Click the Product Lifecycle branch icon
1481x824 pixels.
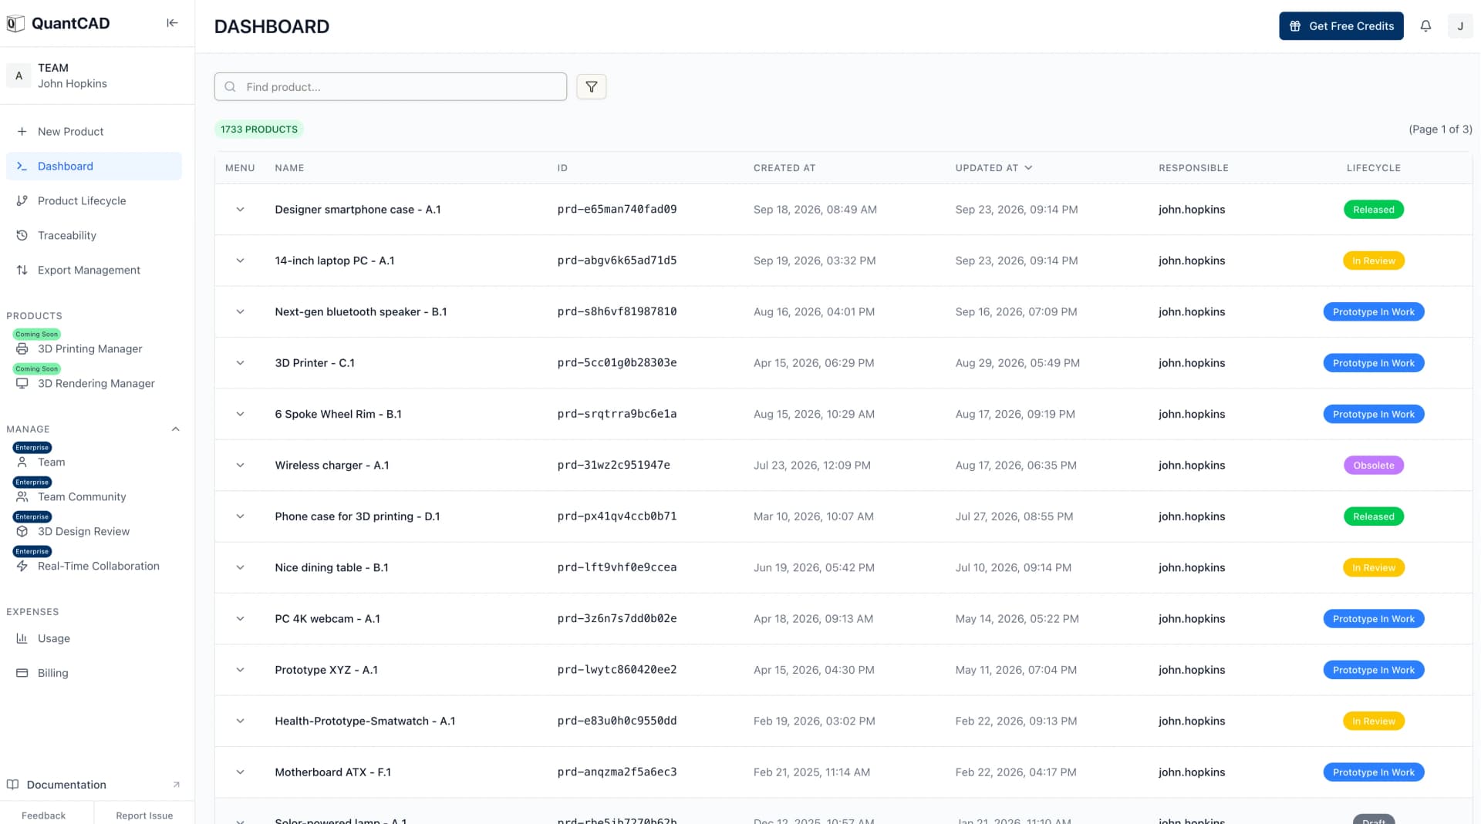click(x=22, y=201)
